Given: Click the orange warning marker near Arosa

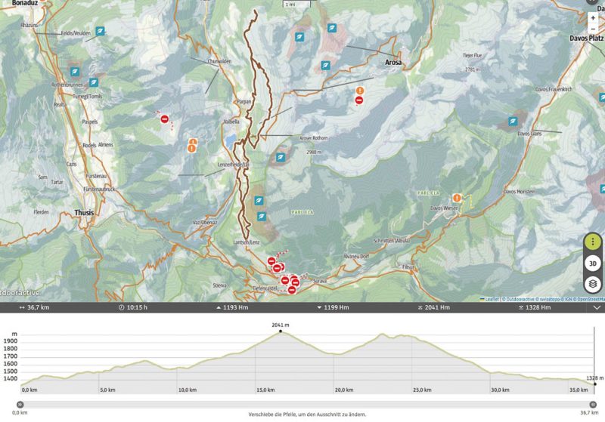Looking at the screenshot, I should pyautogui.click(x=360, y=91).
